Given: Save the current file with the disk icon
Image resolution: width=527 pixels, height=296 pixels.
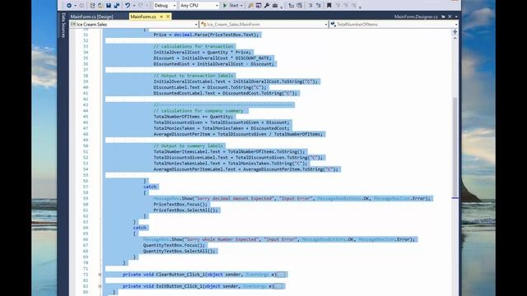Looking at the screenshot, I should pos(109,6).
